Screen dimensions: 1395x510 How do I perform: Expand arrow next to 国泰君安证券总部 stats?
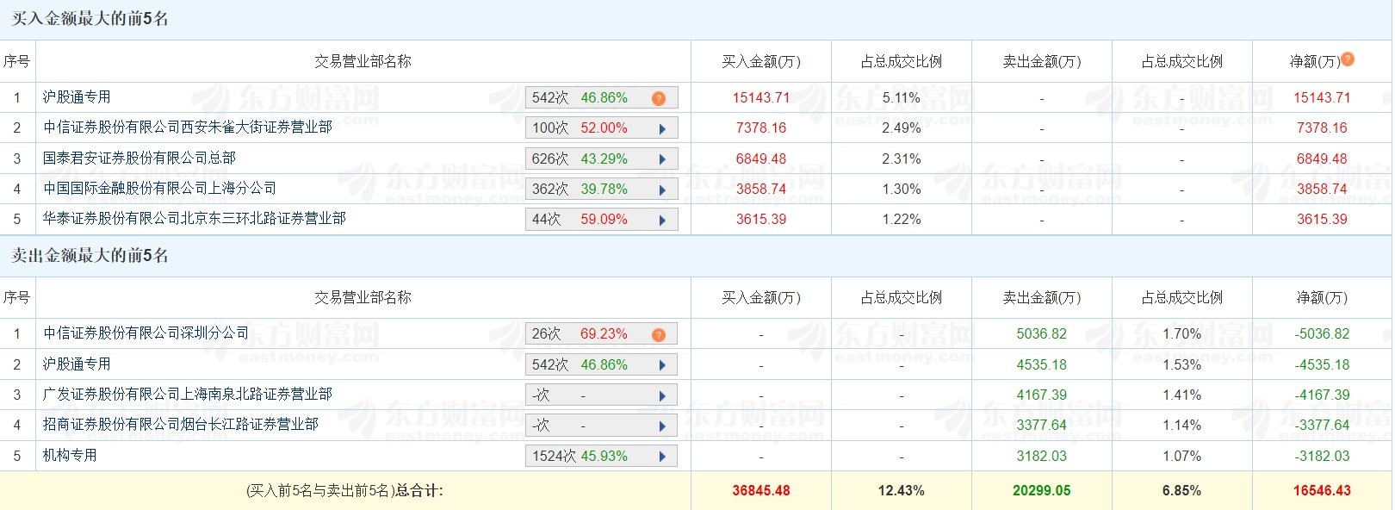[x=662, y=159]
